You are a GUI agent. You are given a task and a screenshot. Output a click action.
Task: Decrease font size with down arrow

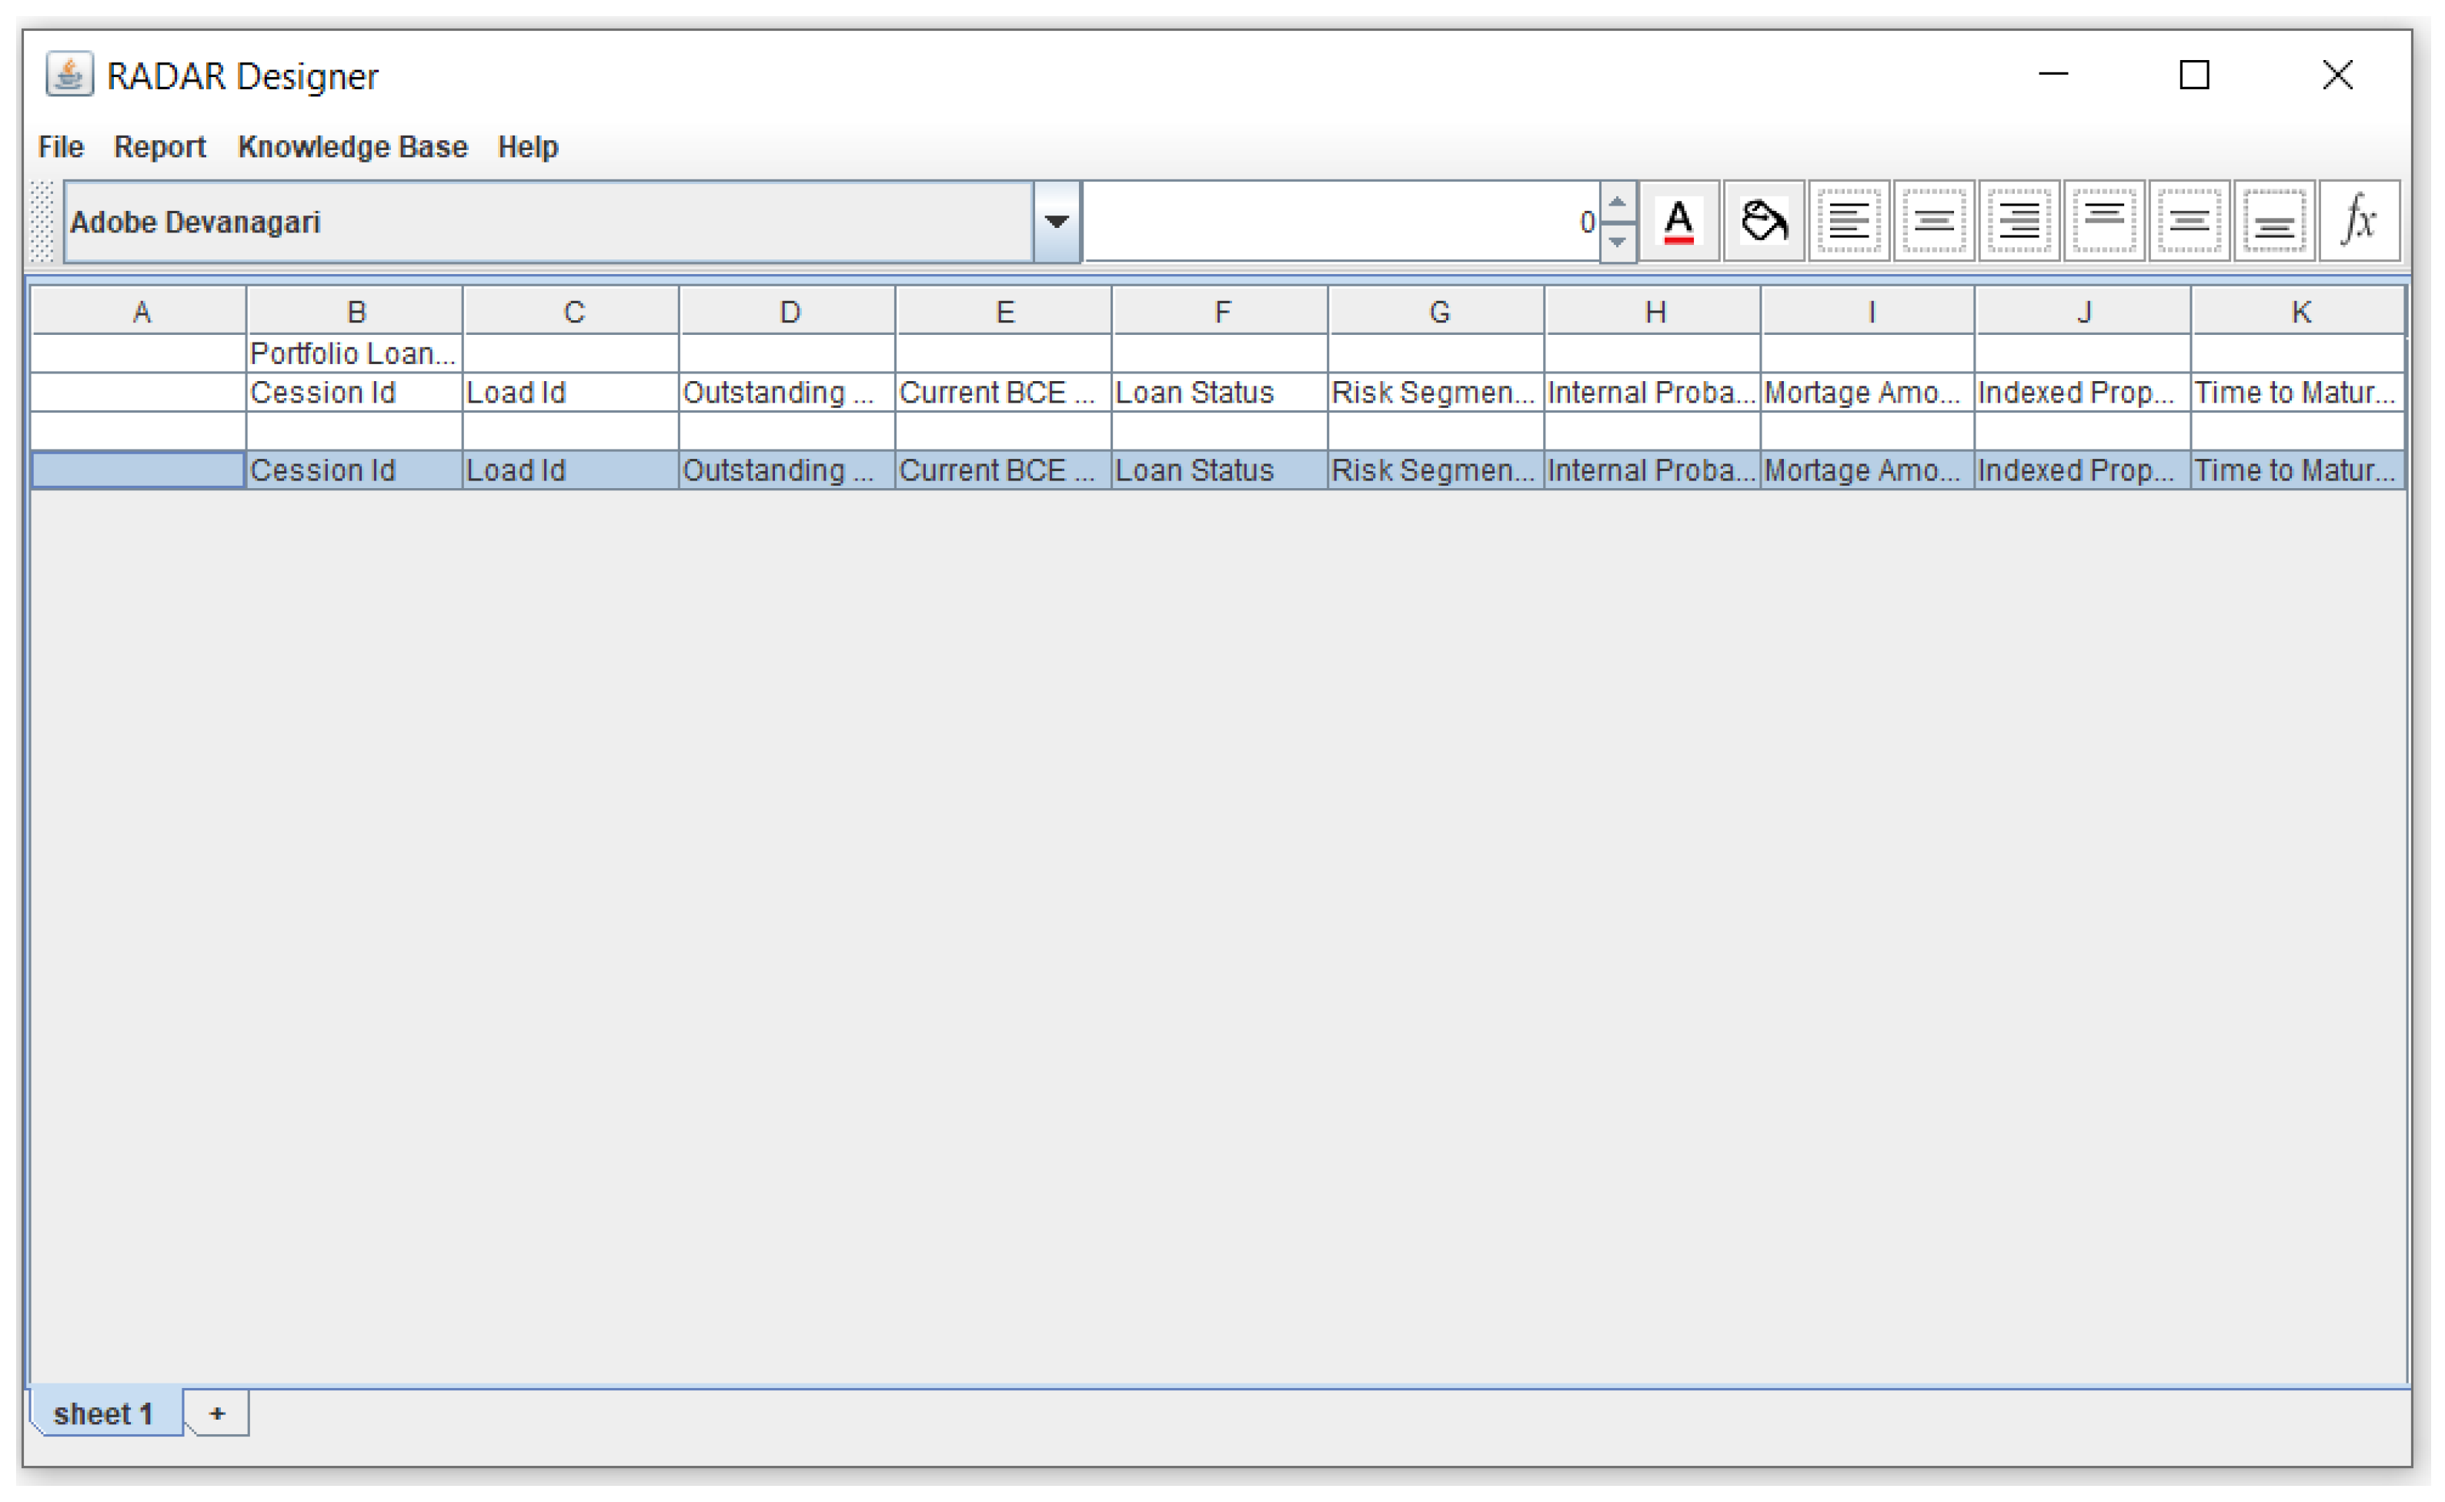coord(1617,242)
